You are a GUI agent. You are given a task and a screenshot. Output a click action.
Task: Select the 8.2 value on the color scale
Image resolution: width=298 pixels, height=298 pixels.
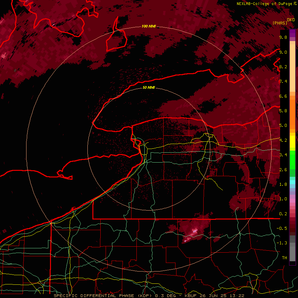[x=283, y=67]
